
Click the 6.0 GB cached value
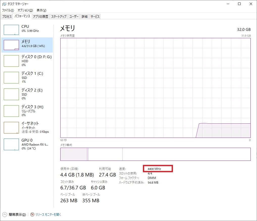click(98, 188)
